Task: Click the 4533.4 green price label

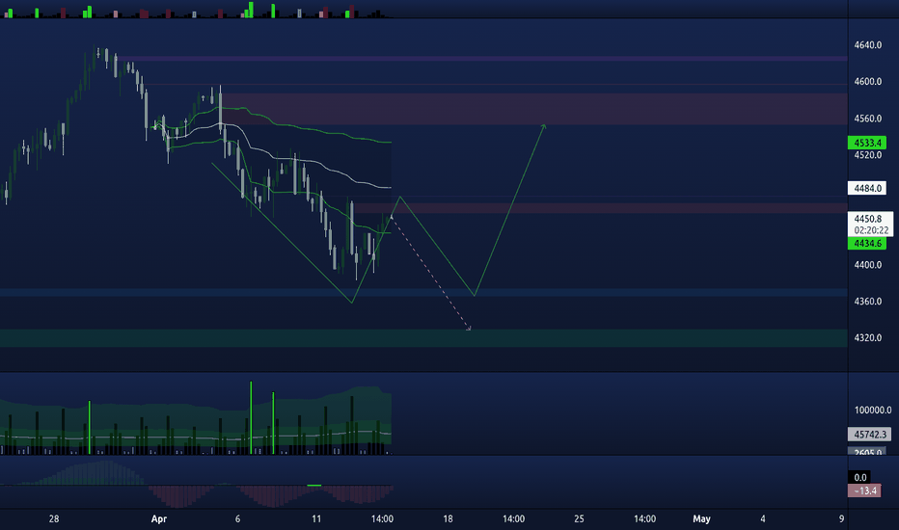Action: click(x=867, y=143)
